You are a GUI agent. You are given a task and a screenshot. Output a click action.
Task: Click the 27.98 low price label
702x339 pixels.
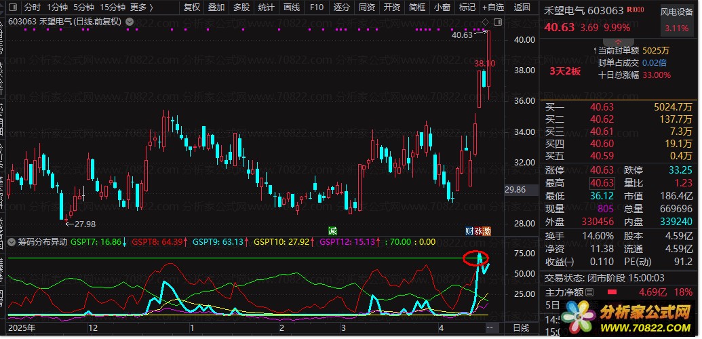click(x=85, y=224)
